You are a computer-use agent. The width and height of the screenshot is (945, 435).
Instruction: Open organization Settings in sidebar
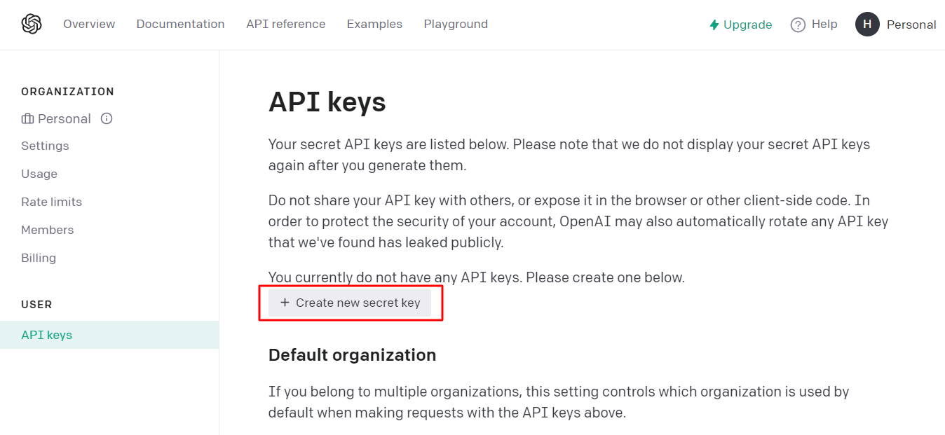[x=45, y=146]
